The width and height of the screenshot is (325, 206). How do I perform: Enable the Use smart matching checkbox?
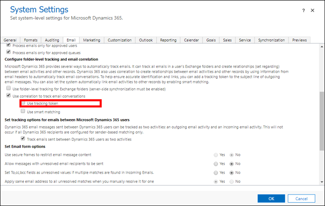point(23,111)
